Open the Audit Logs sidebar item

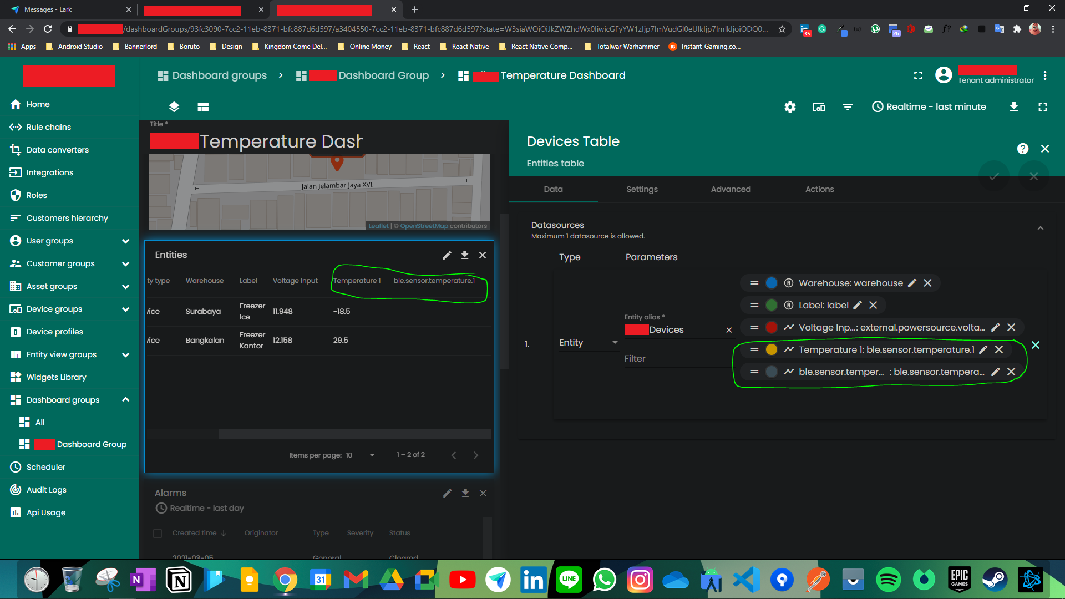click(47, 490)
